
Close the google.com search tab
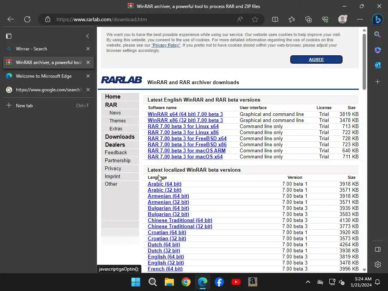pos(88,89)
